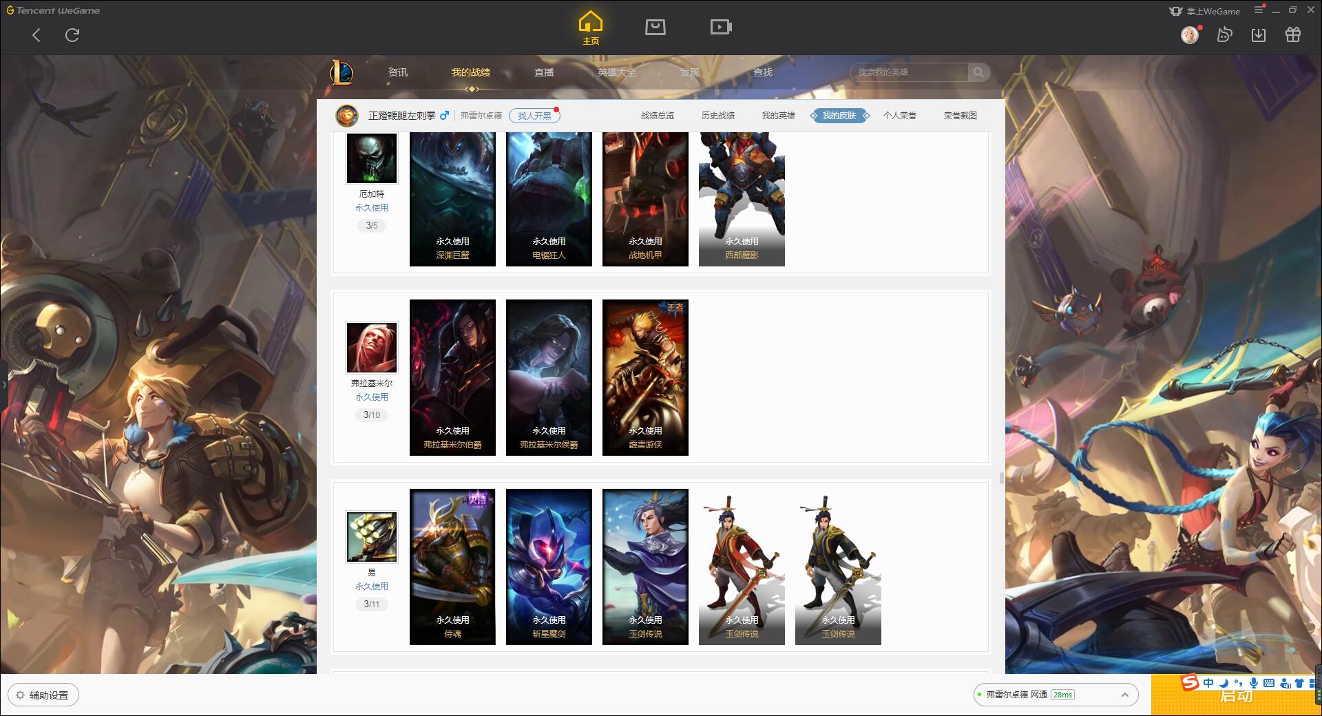Click the 找人开黑 button

[534, 116]
